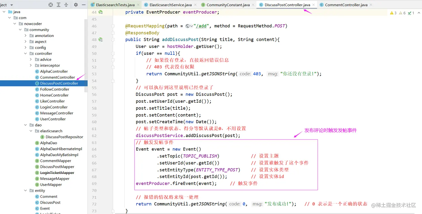
Task: Select AlphaDaoMyBatisImpl class
Action: pyautogui.click(x=59, y=155)
